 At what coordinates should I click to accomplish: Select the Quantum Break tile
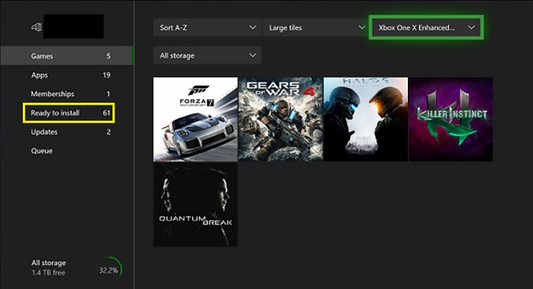[195, 204]
